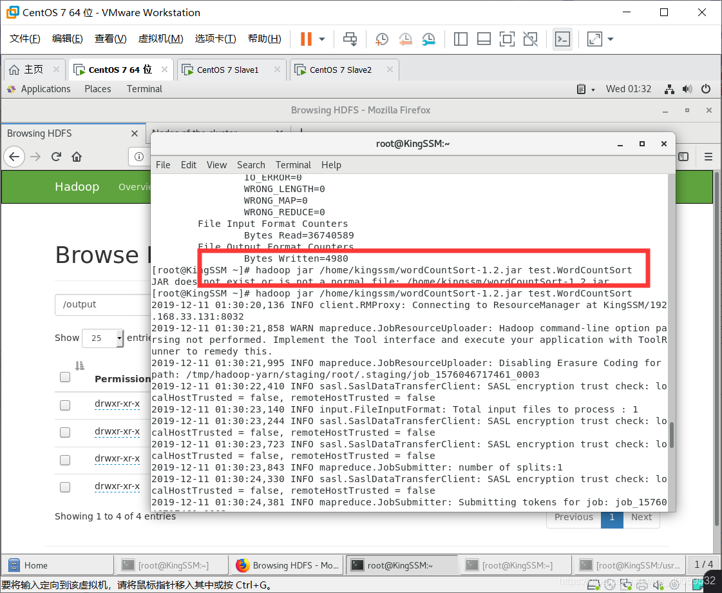Open the dropdown arrow beside stretch display icon

point(611,39)
